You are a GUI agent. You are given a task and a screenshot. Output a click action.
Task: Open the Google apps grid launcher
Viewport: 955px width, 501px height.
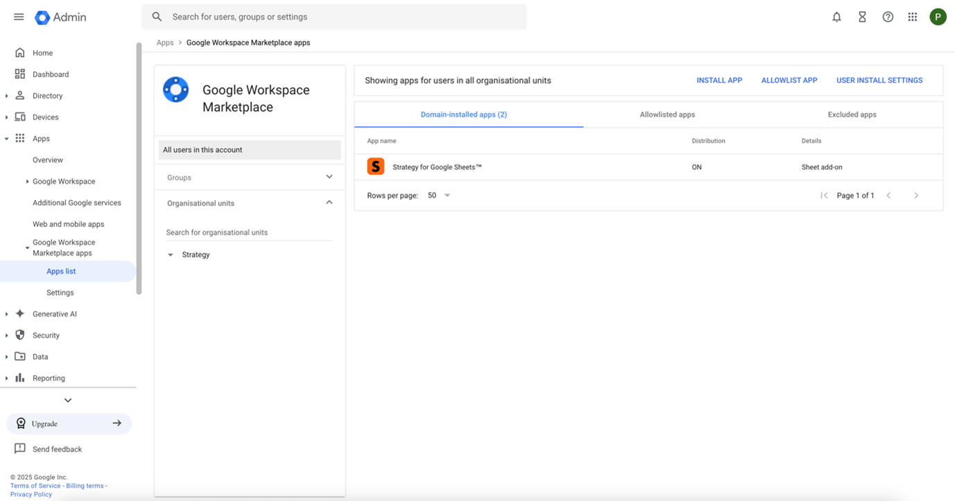[x=913, y=17]
